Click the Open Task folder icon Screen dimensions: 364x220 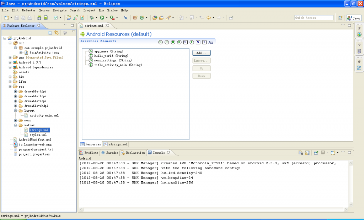pos(161,18)
